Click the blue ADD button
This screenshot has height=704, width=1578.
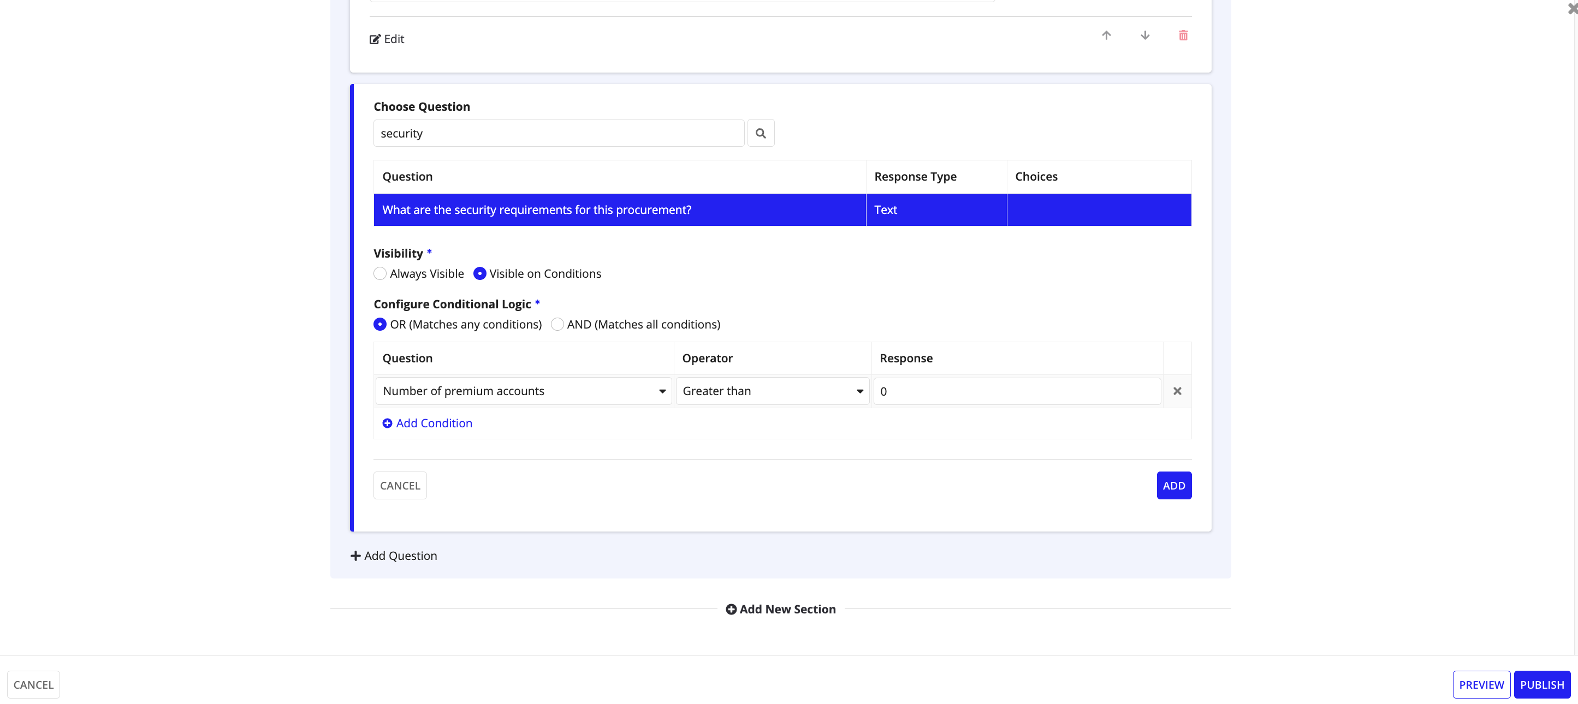click(x=1174, y=486)
